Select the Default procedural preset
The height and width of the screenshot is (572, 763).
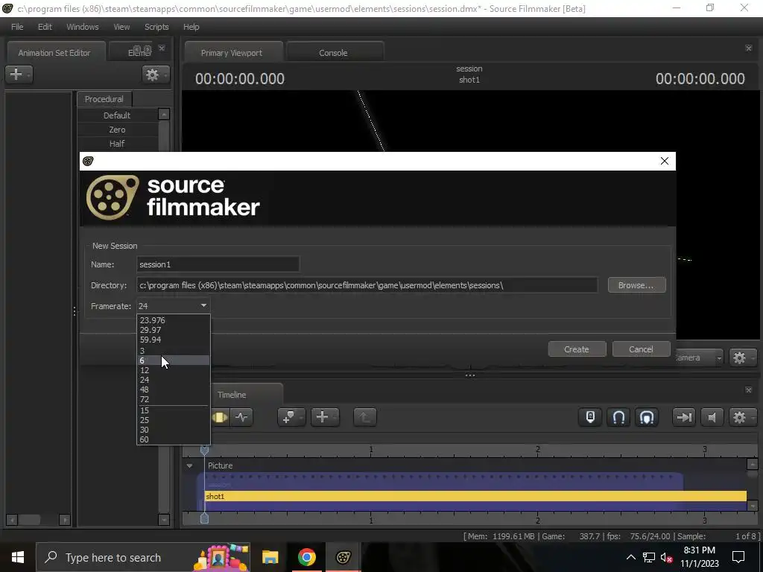coord(117,115)
